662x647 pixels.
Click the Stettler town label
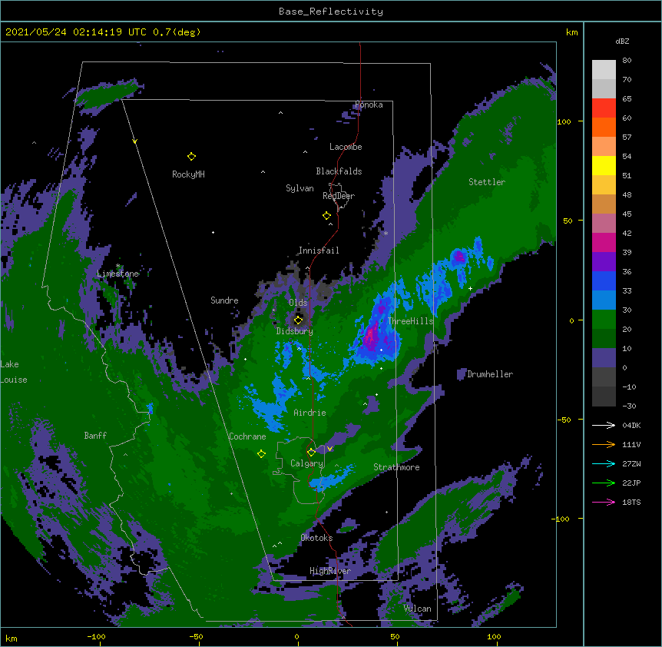tap(487, 182)
